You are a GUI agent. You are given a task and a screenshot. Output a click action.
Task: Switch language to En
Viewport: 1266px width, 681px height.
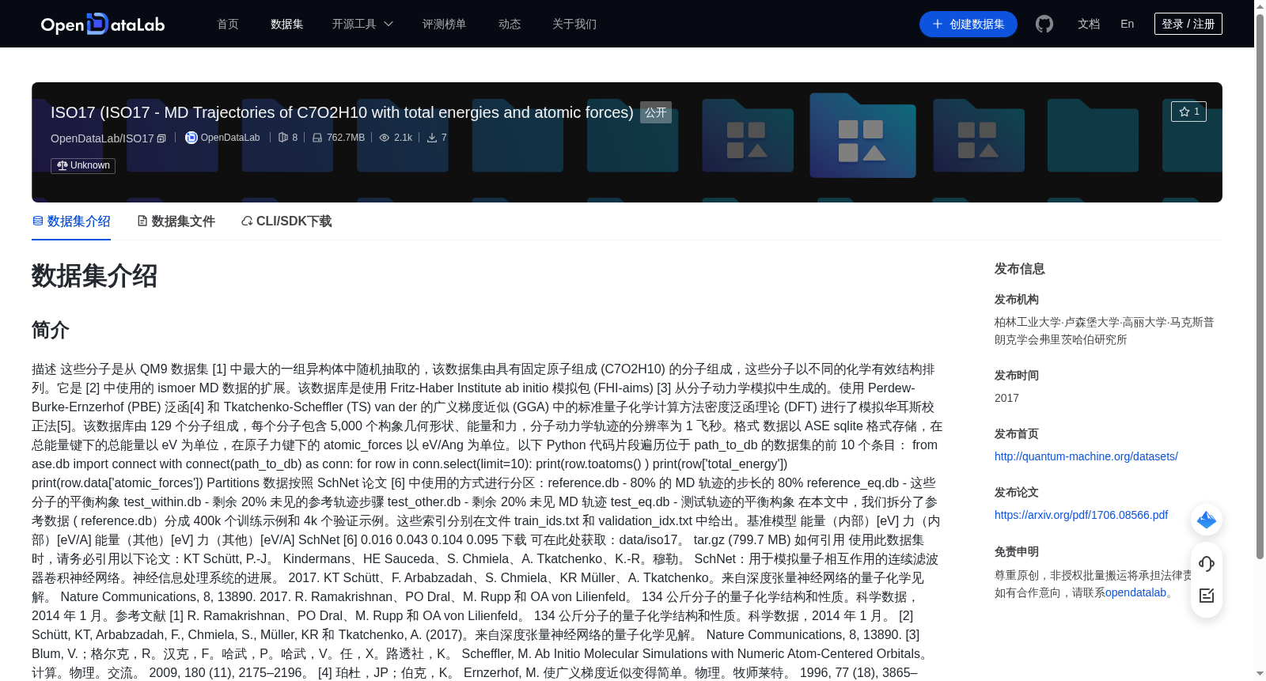(x=1128, y=24)
